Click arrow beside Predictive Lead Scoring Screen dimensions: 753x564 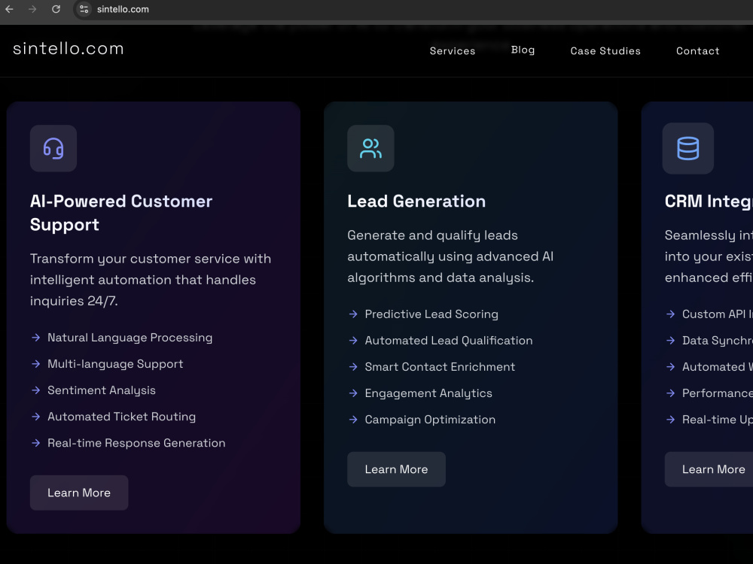pos(353,314)
